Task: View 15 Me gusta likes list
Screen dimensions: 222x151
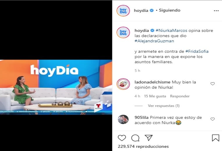Action: (155, 96)
